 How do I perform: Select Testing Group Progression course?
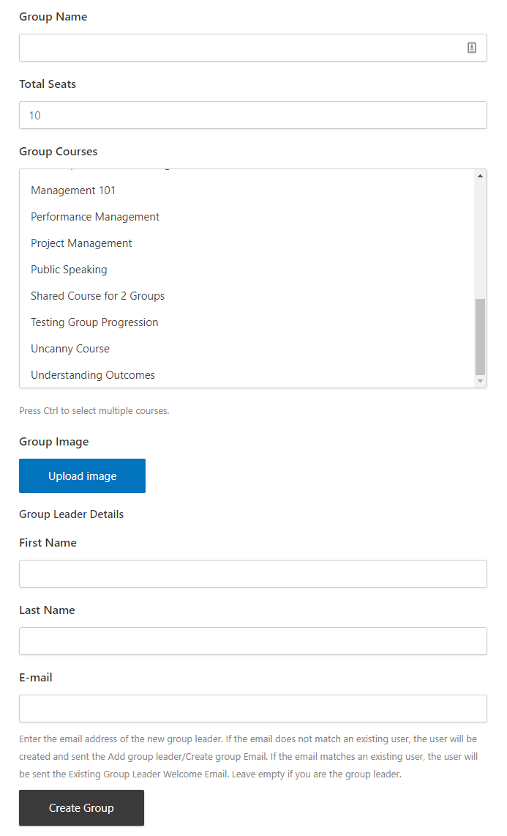94,322
